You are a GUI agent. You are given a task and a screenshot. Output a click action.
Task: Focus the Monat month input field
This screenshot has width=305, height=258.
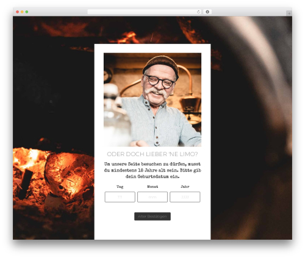(152, 197)
